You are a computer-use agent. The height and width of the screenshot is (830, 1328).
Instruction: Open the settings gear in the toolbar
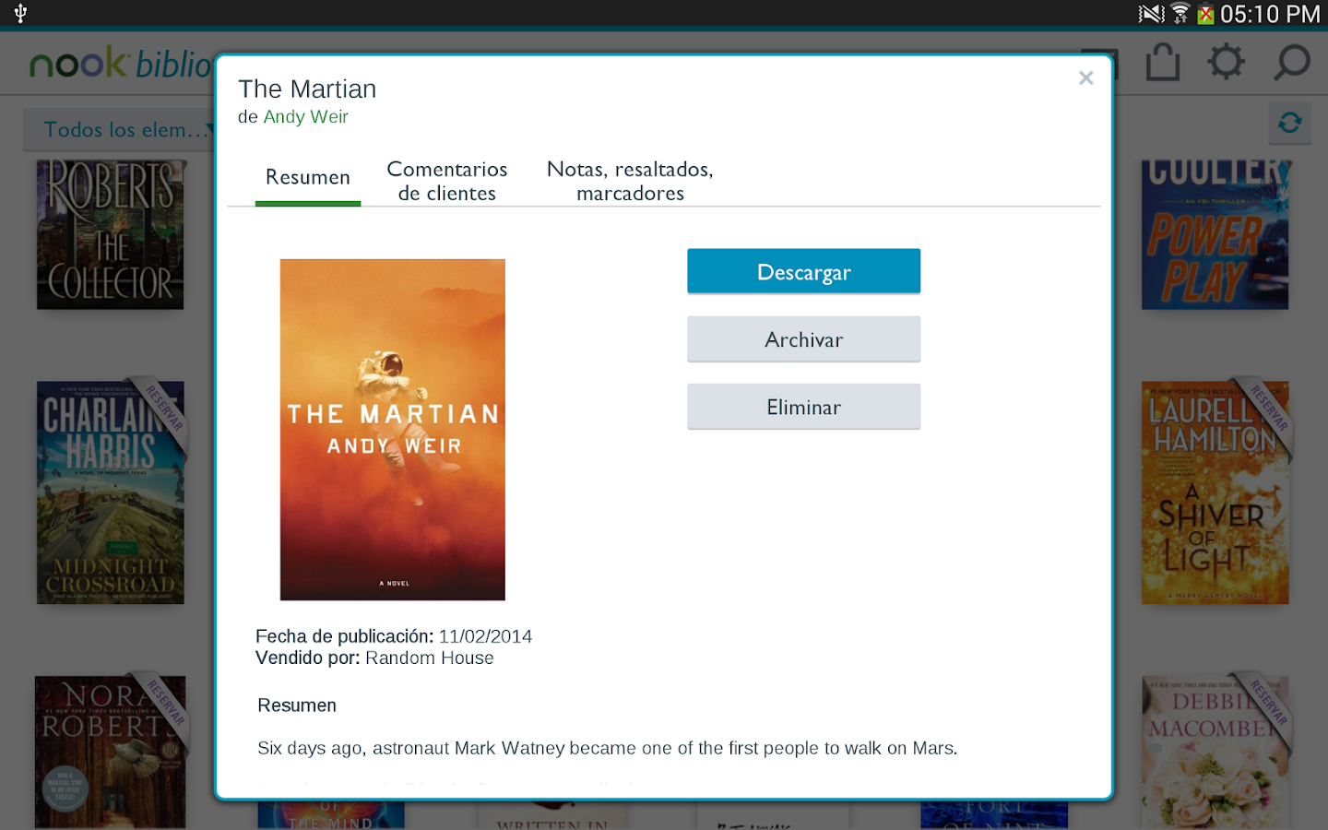(x=1226, y=62)
